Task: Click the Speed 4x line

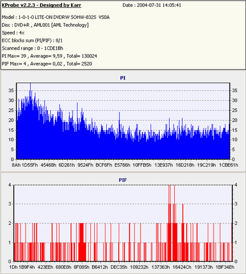Action: pos(13,33)
